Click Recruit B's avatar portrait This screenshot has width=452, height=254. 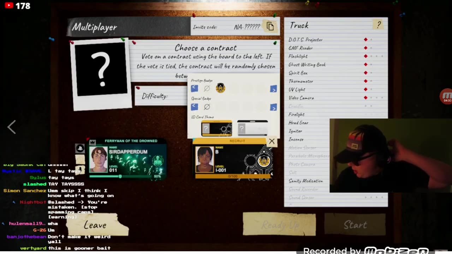click(x=205, y=159)
